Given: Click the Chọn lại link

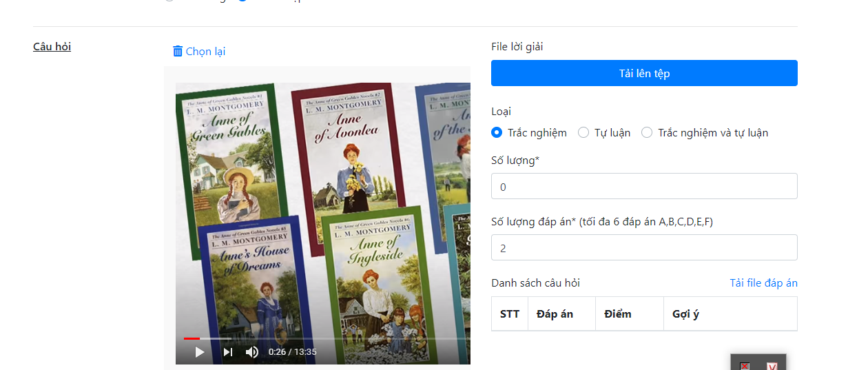Looking at the screenshot, I should (x=205, y=51).
